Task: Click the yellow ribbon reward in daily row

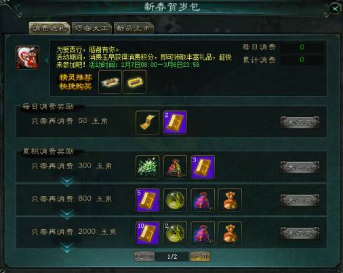Action: (147, 122)
